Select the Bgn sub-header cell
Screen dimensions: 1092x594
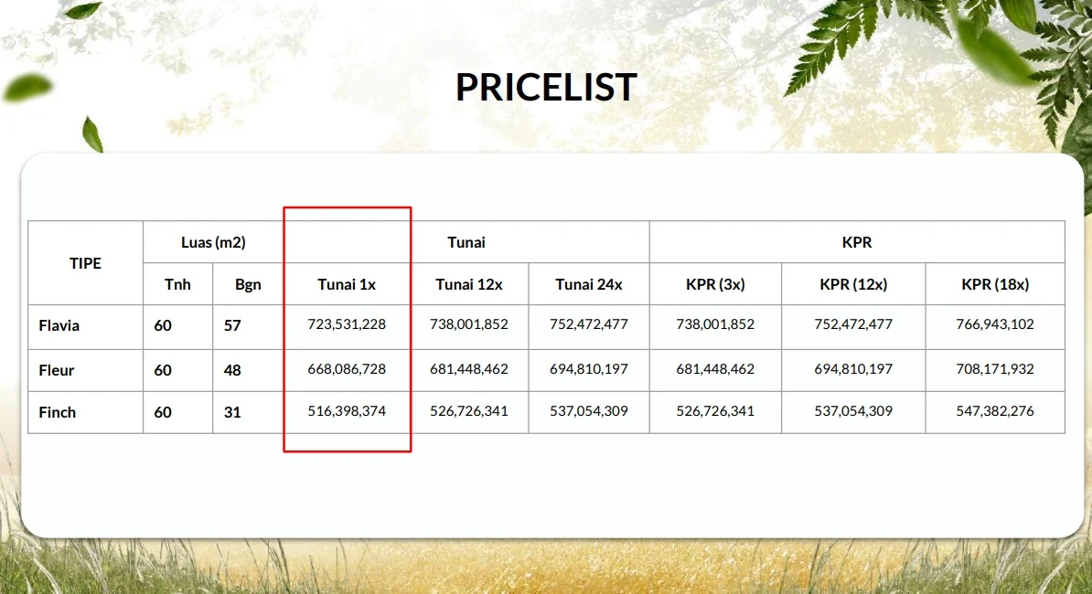(x=248, y=284)
